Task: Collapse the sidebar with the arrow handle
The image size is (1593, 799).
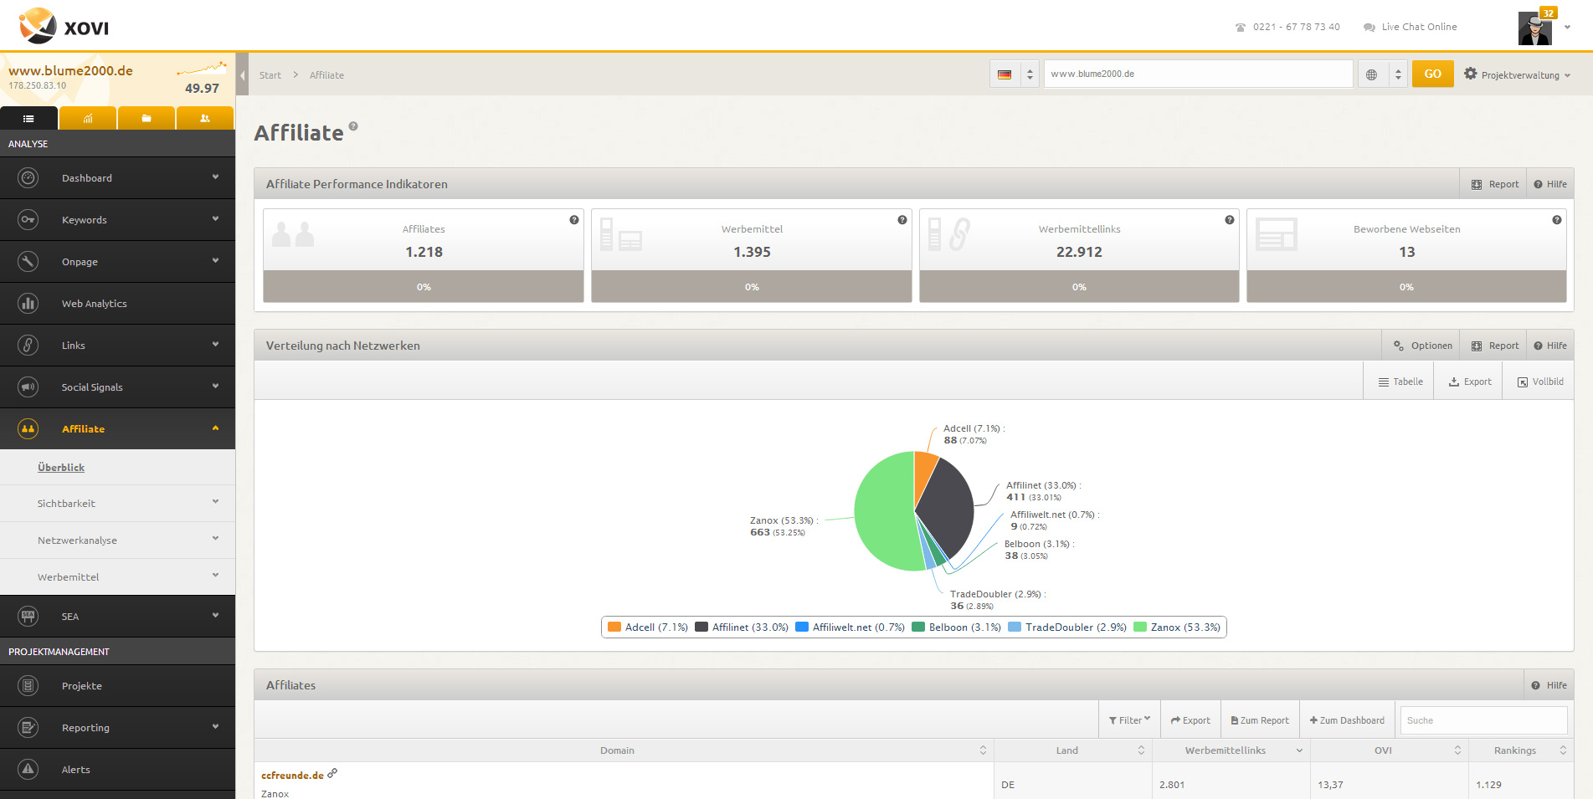Action: pos(243,74)
